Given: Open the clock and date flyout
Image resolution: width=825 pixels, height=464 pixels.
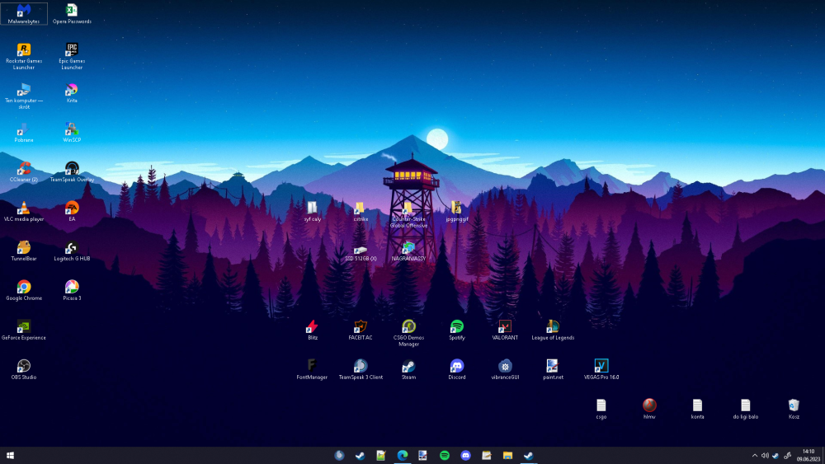Looking at the screenshot, I should 808,456.
